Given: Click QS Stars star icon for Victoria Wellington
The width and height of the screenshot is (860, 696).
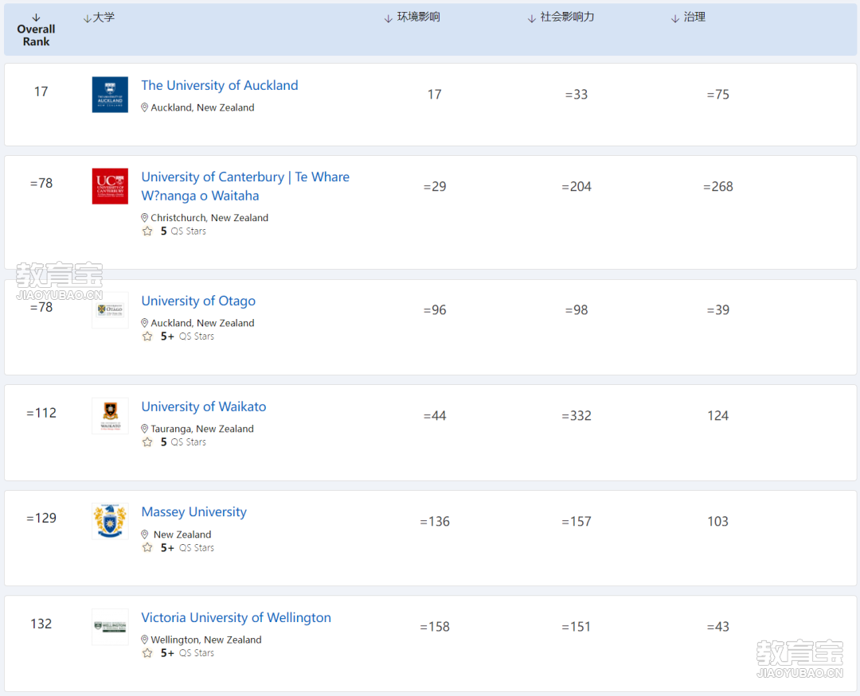Looking at the screenshot, I should [x=147, y=653].
